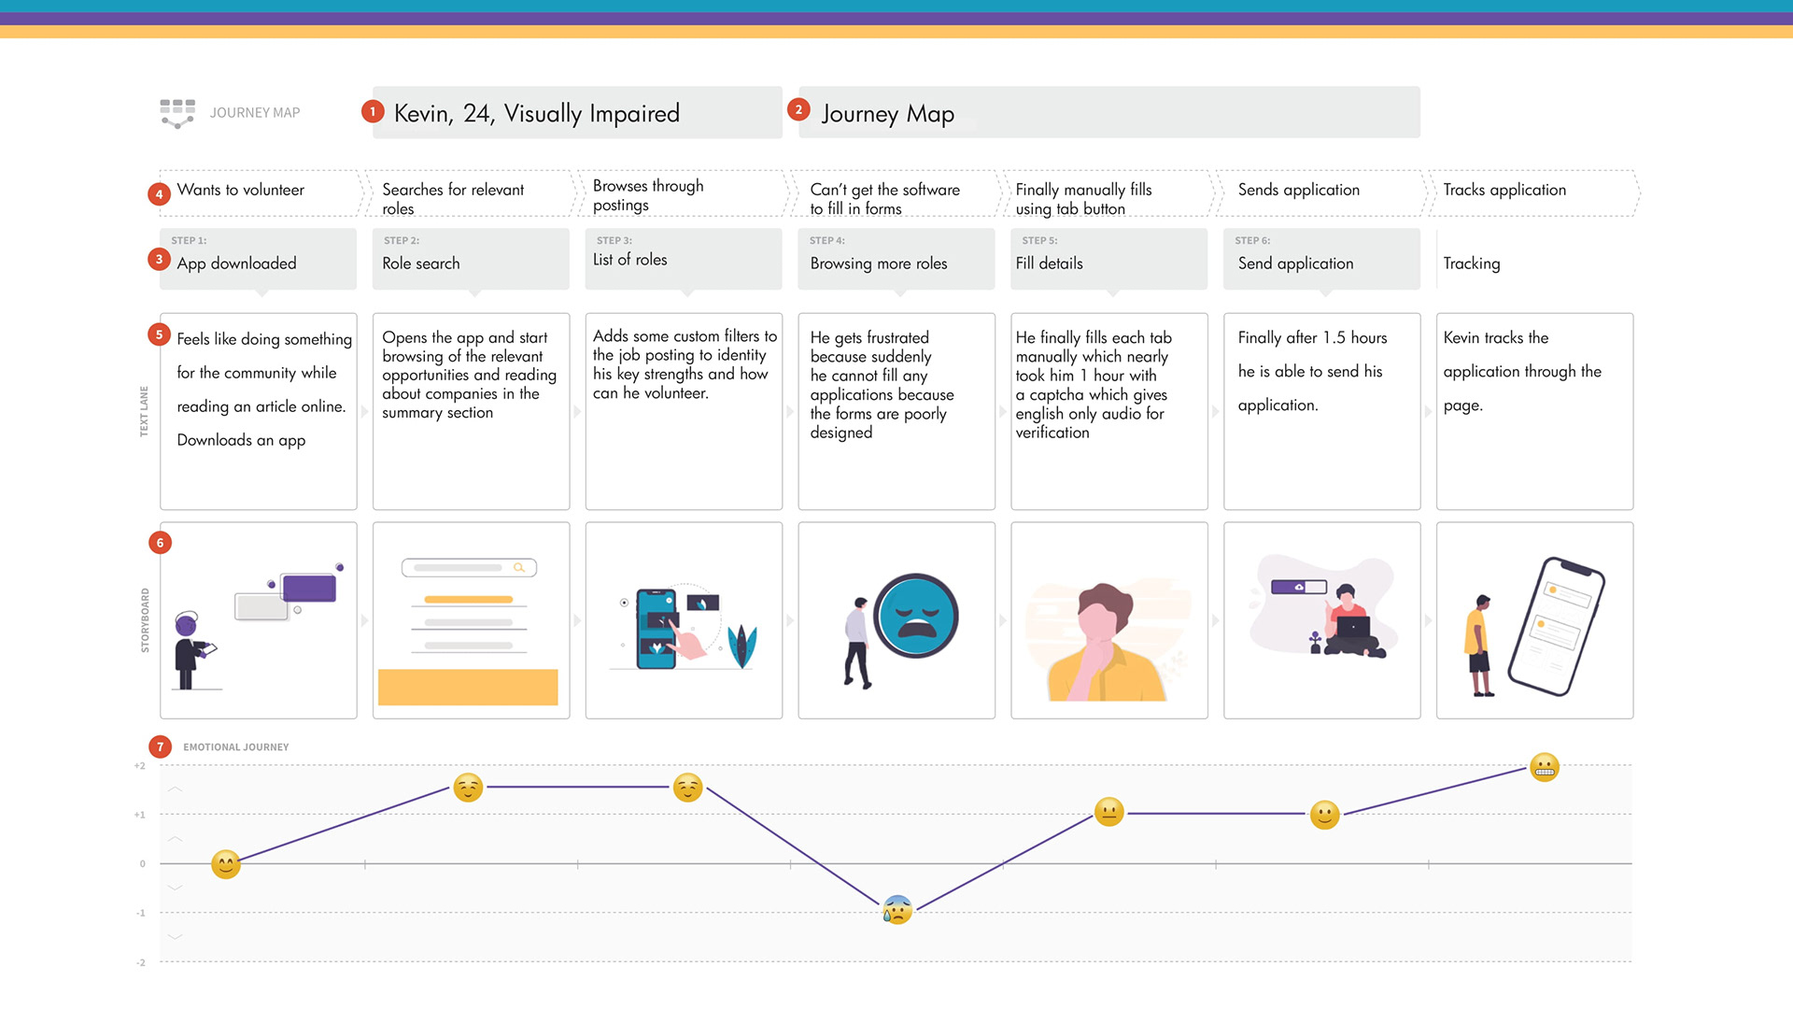Click the 'Journey Map' title field
This screenshot has width=1793, height=1009.
[1108, 113]
